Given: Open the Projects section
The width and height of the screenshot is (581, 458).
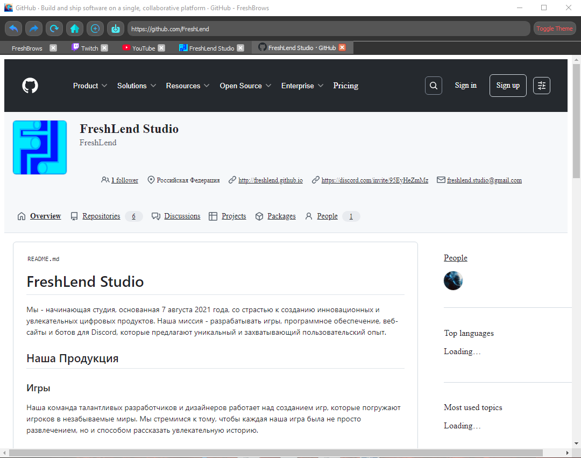Looking at the screenshot, I should pyautogui.click(x=234, y=216).
